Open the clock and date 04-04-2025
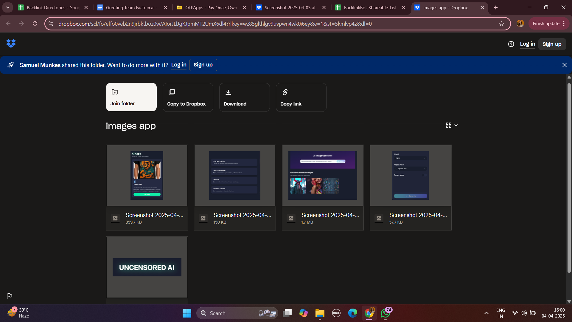The width and height of the screenshot is (572, 322). [x=553, y=313]
